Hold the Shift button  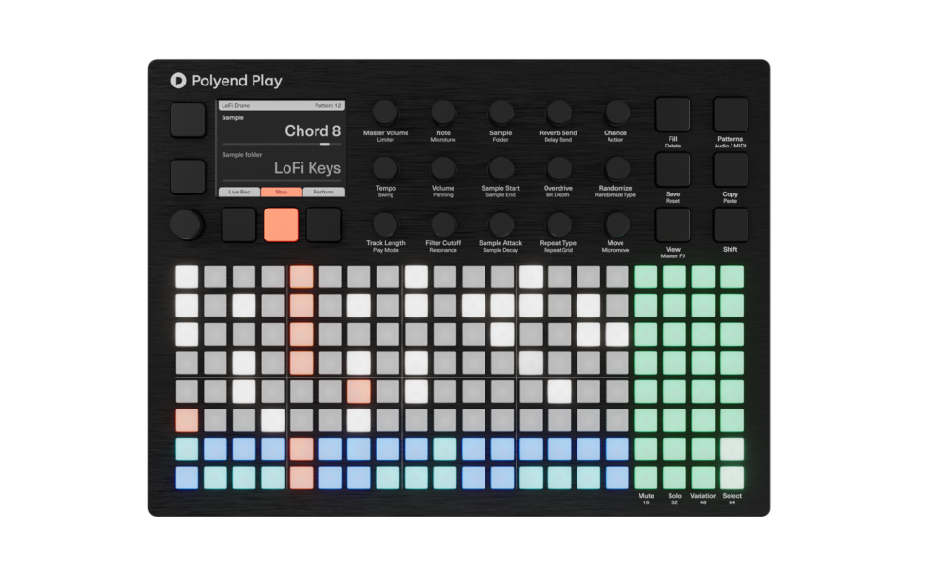[730, 225]
